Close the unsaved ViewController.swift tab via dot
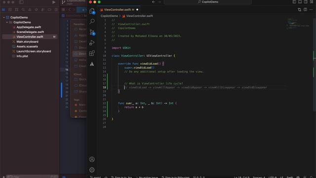 [x=137, y=9]
